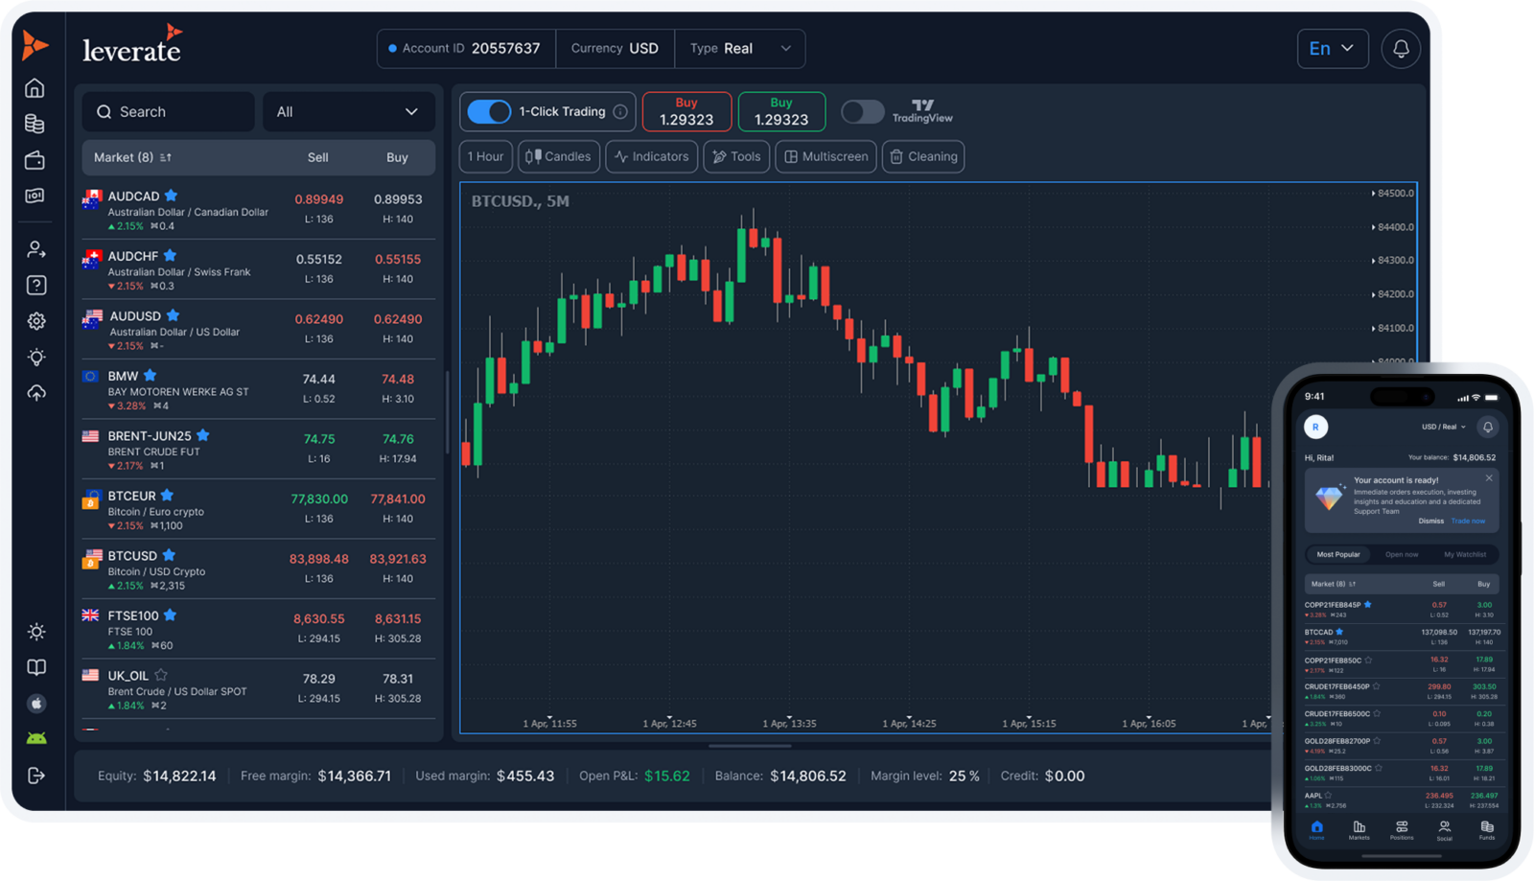
Task: Open USD / Real dropdown on phone
Action: pyautogui.click(x=1443, y=427)
